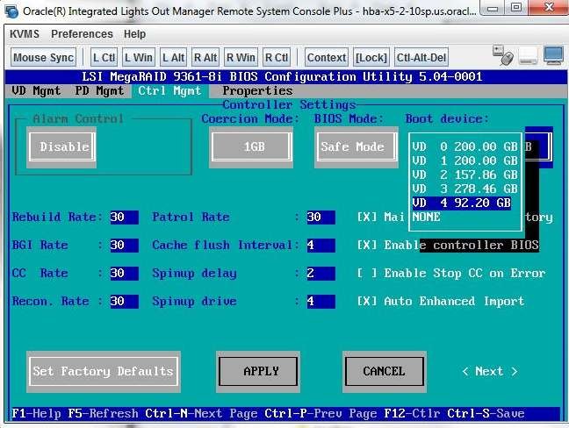Screen dimensions: 569x428
Task: Click the Oracle ILOM app icon in title bar
Action: click(x=11, y=11)
